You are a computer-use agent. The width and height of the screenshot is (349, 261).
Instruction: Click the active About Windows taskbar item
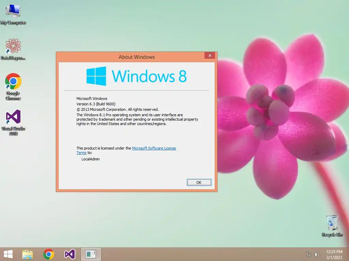coord(91,254)
